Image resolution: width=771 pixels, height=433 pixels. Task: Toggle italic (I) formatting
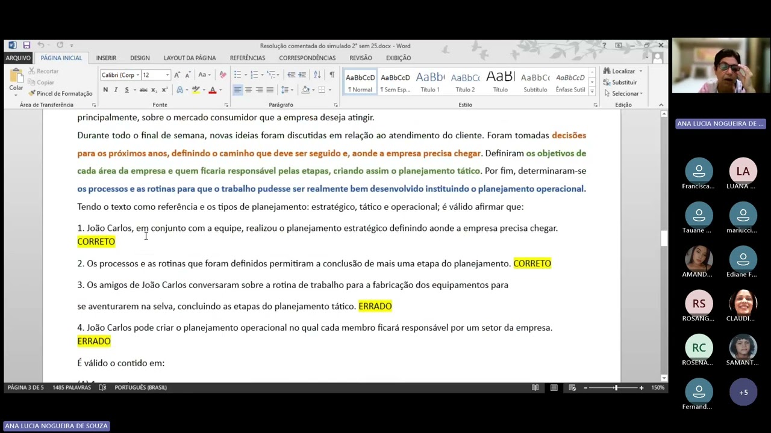point(116,90)
